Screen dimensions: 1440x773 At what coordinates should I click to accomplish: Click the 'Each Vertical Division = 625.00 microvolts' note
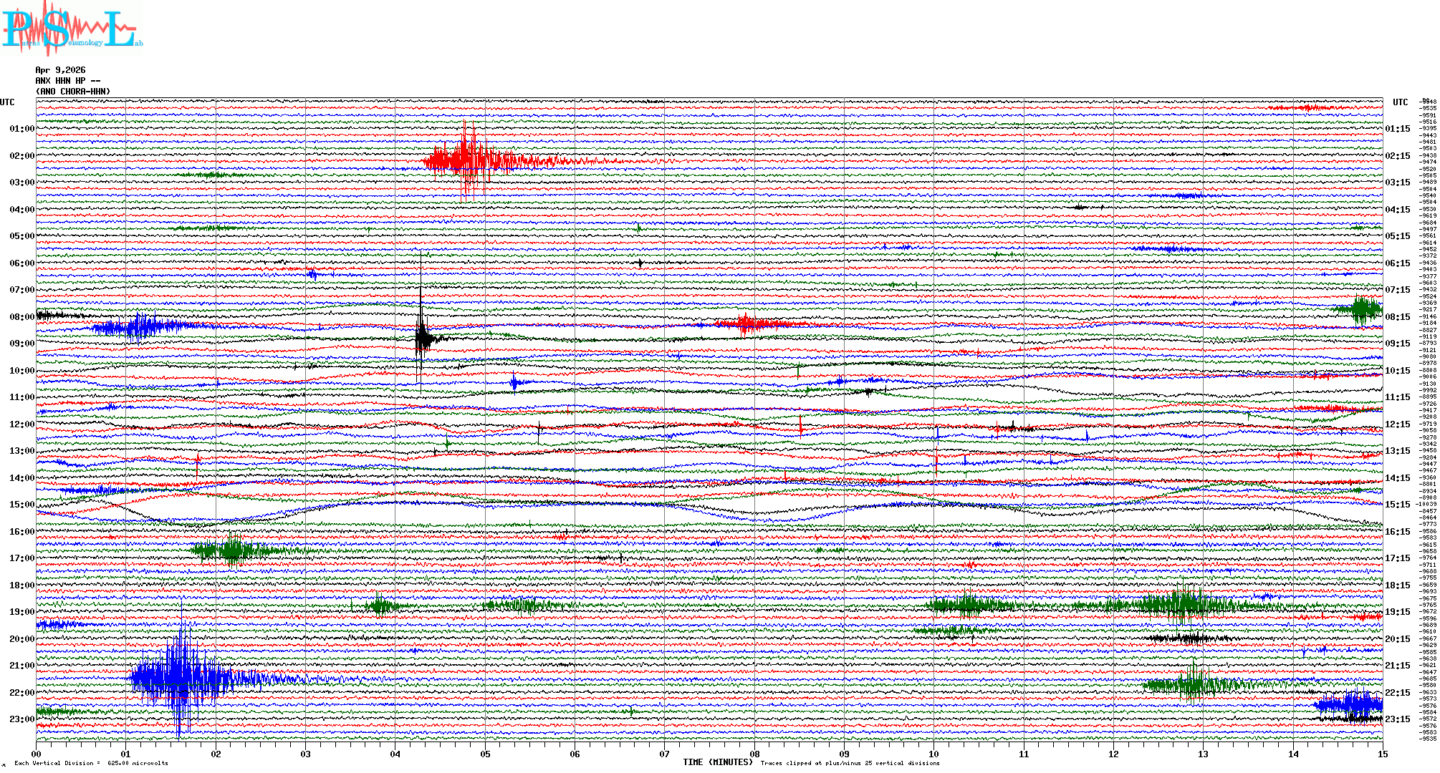point(91,763)
